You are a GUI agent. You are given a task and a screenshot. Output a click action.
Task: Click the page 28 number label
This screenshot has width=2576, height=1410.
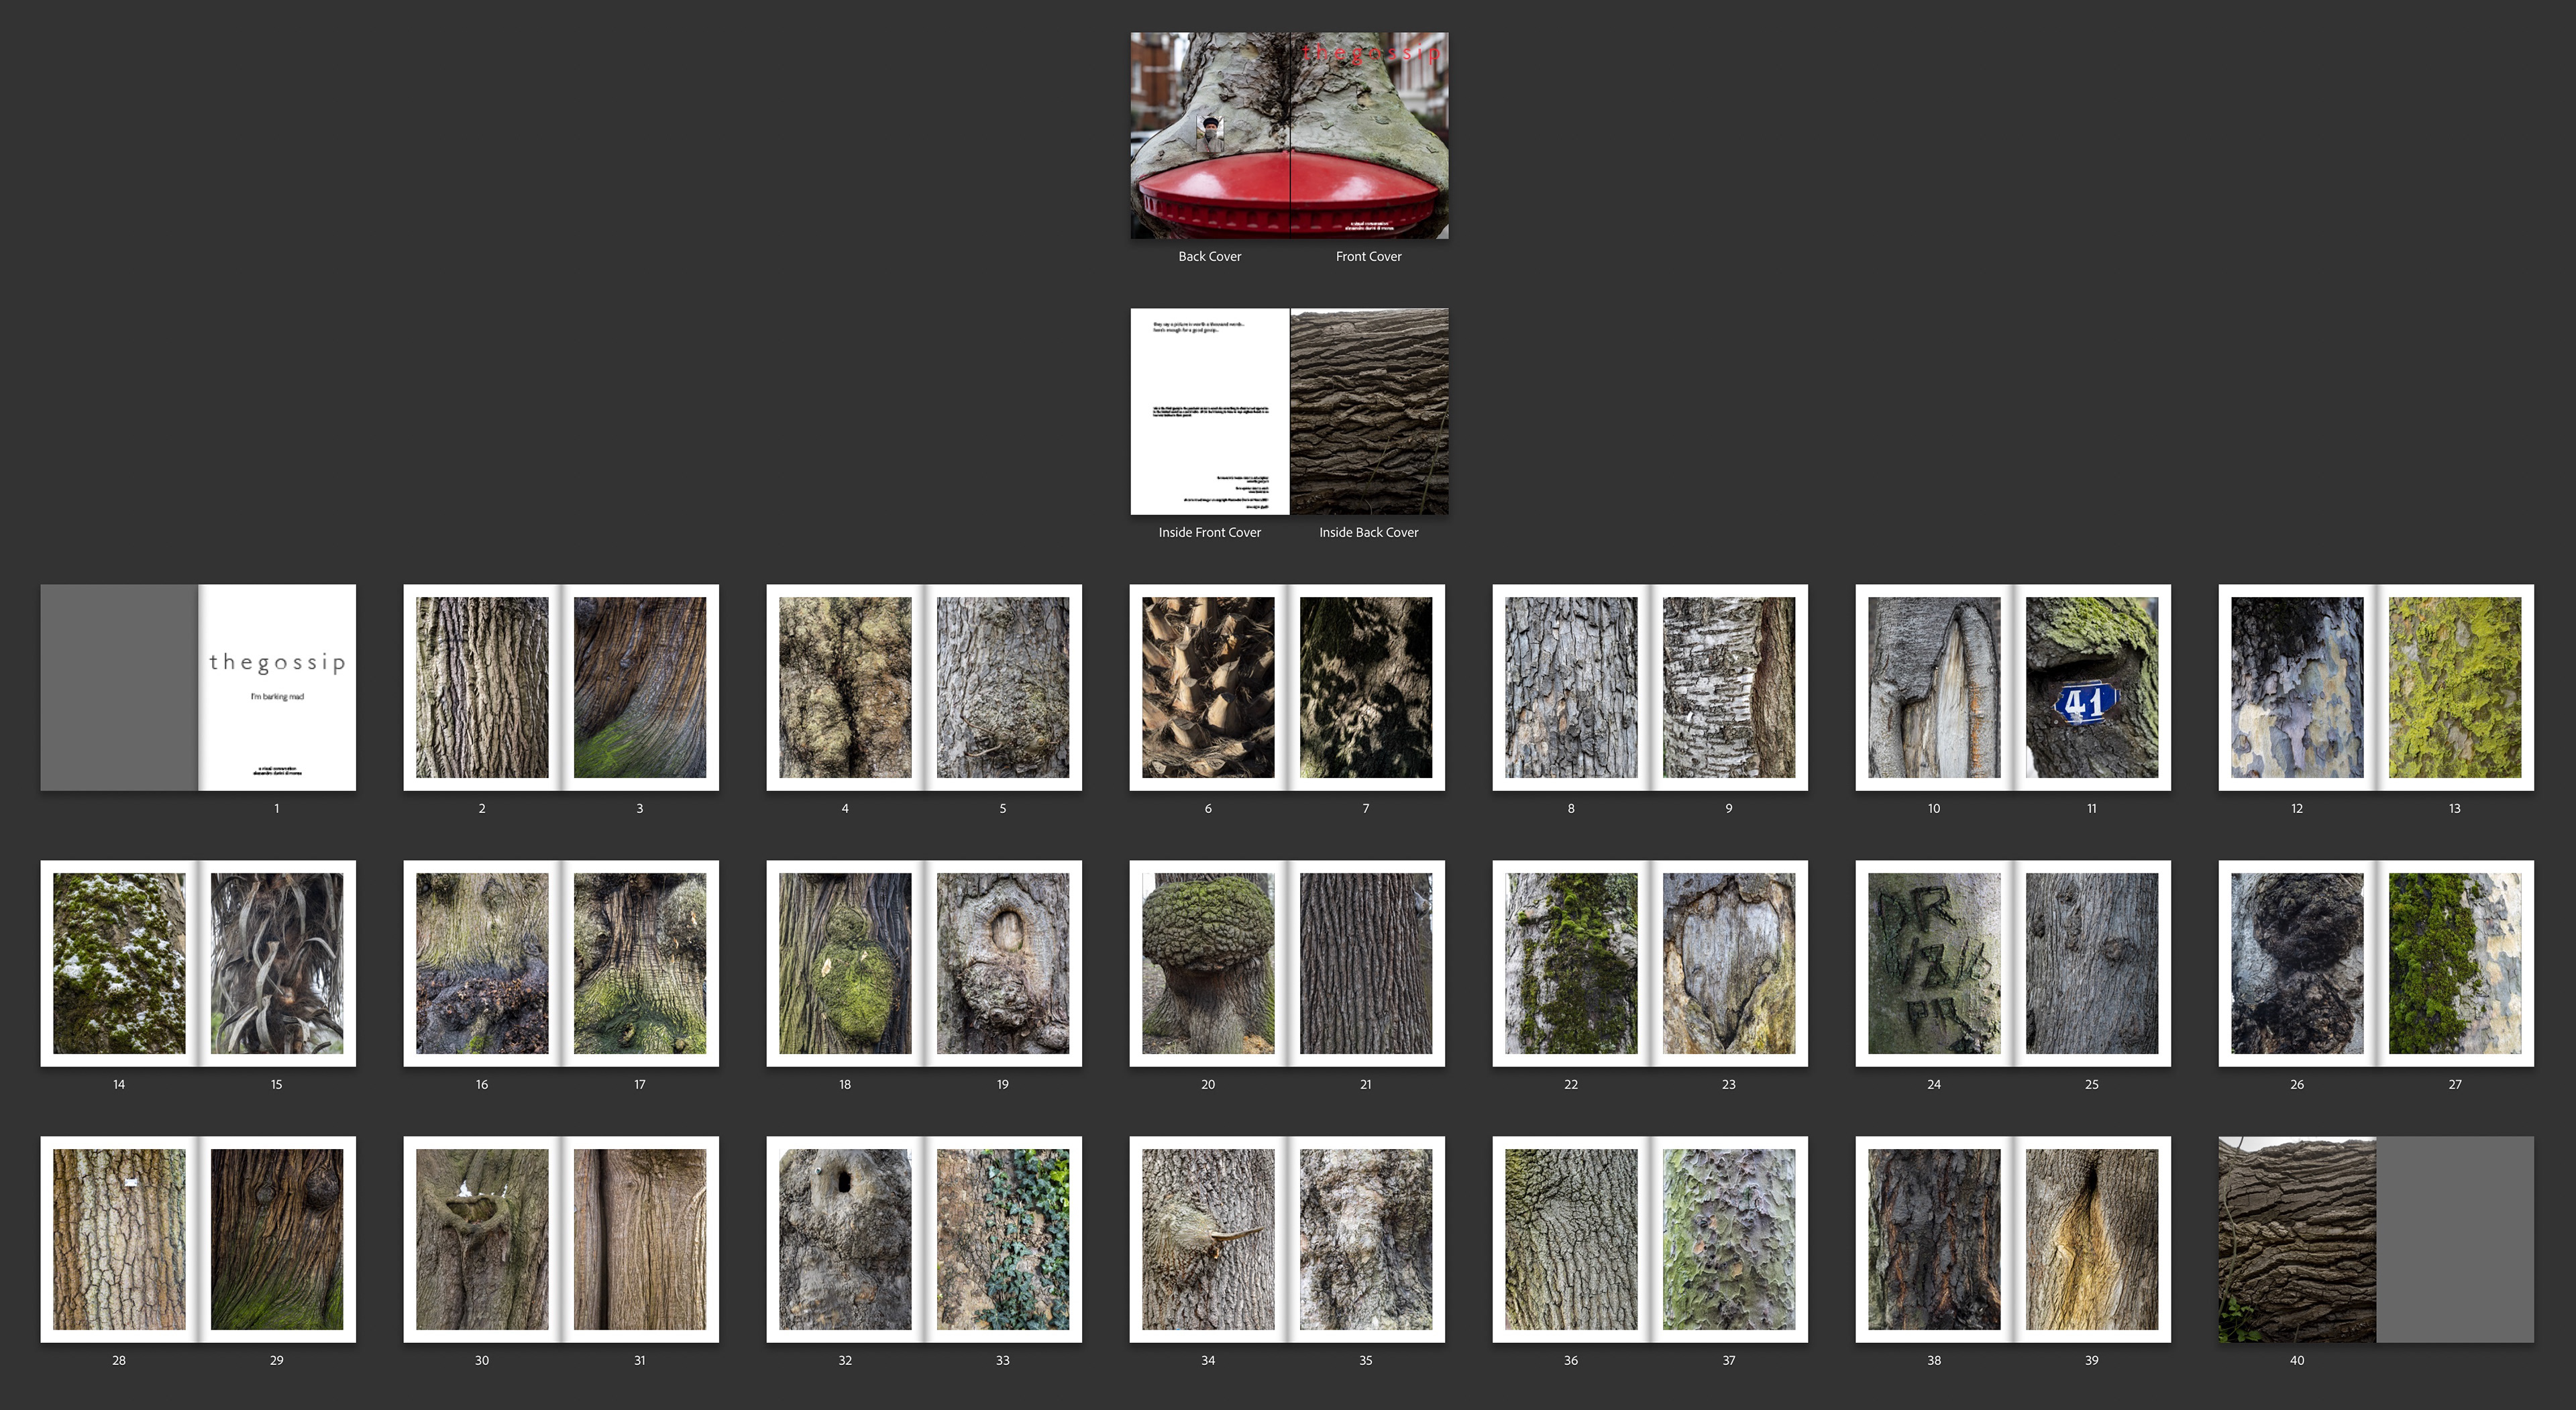pos(119,1360)
